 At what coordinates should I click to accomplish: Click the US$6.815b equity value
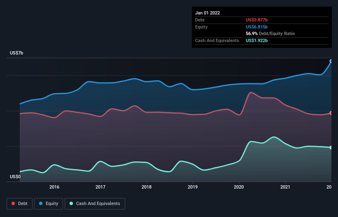[257, 27]
